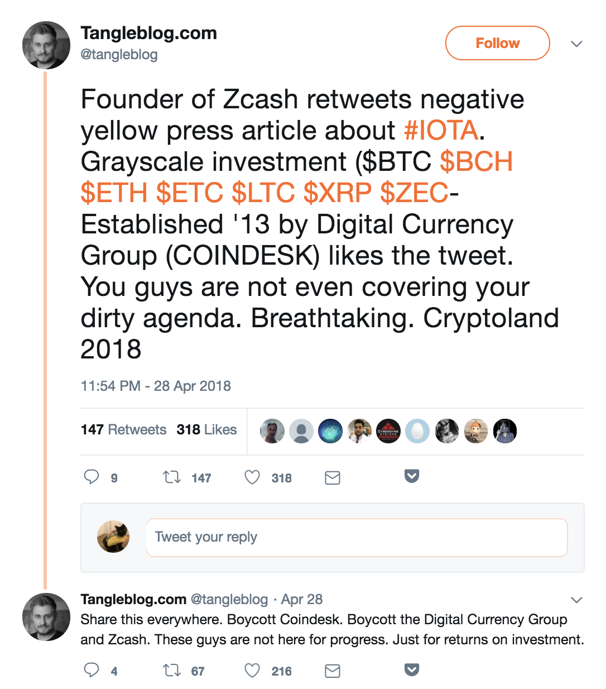Toggle the heart next to the 318 count
Screen dimensions: 606x689
tap(252, 477)
